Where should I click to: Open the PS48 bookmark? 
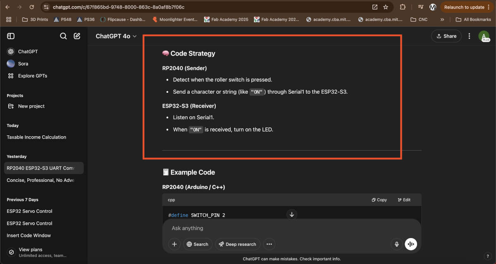(x=62, y=19)
